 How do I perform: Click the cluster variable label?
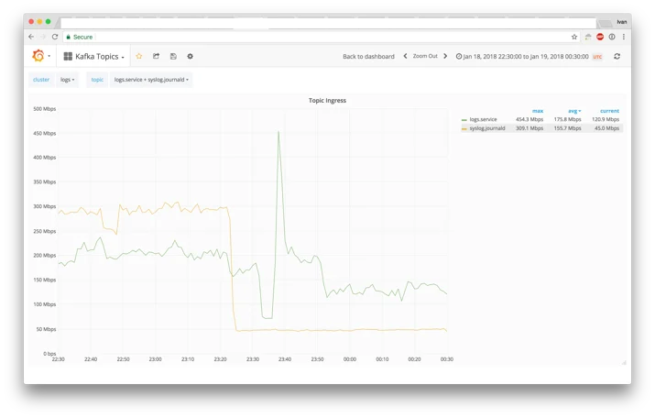(41, 80)
